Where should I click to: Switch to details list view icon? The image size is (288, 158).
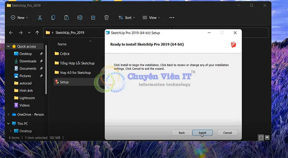(x=261, y=137)
